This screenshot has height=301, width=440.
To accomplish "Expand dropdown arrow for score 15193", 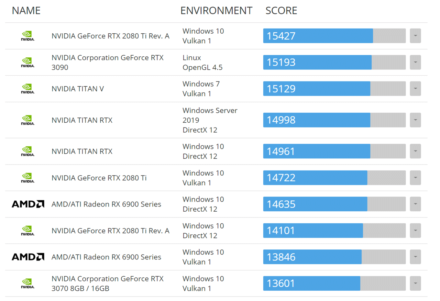I will click(x=415, y=62).
